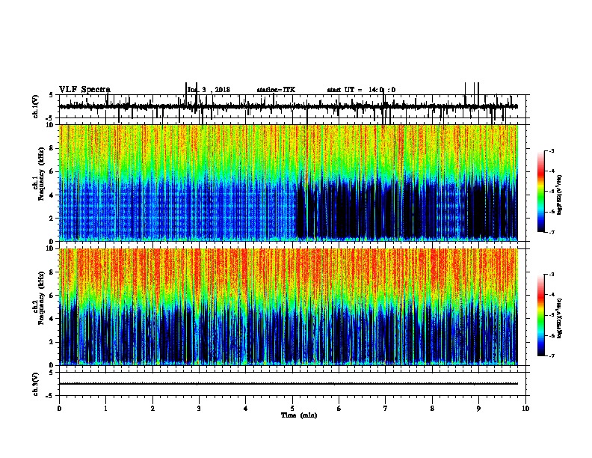Click the ch.1 spectrogram panel
The height and width of the screenshot is (458, 592).
[289, 183]
